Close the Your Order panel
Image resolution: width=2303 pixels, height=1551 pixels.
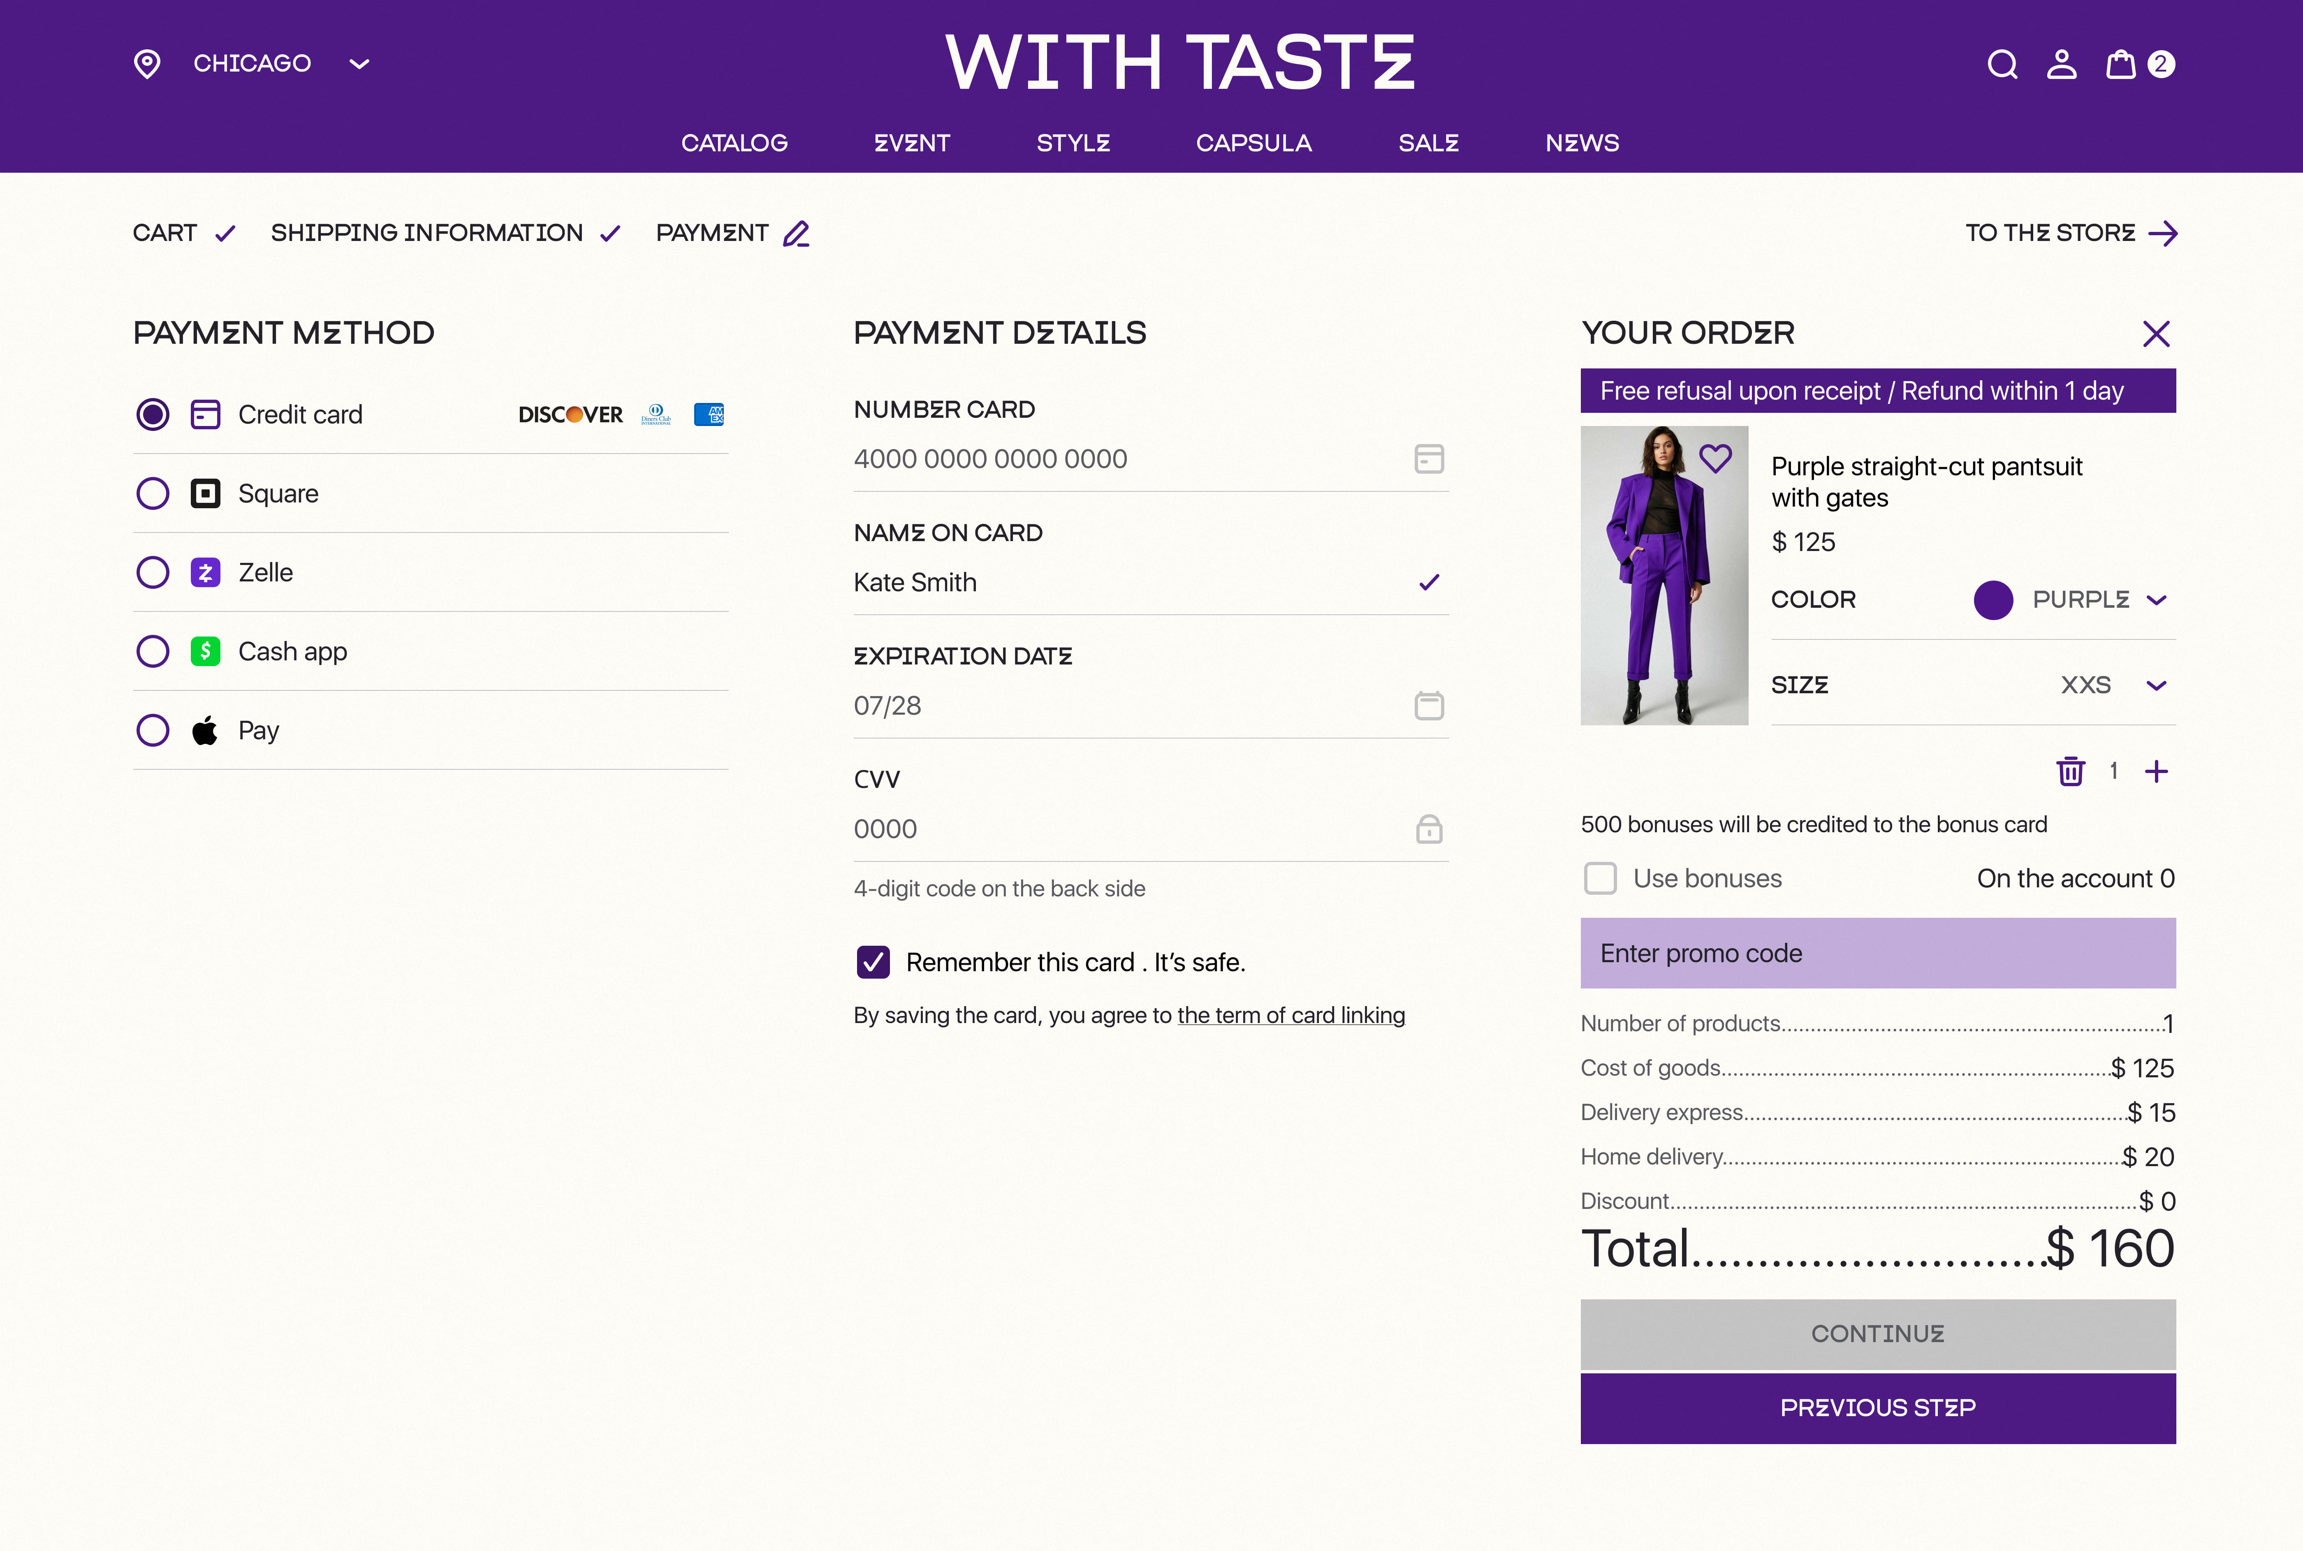tap(2157, 334)
